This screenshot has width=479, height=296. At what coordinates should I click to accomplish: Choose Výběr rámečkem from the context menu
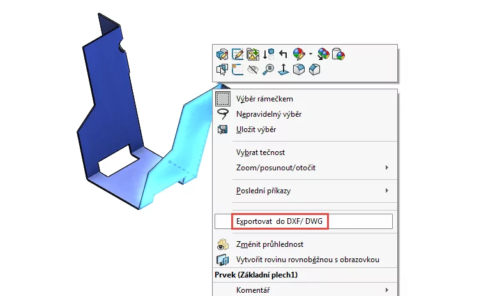[x=305, y=99]
